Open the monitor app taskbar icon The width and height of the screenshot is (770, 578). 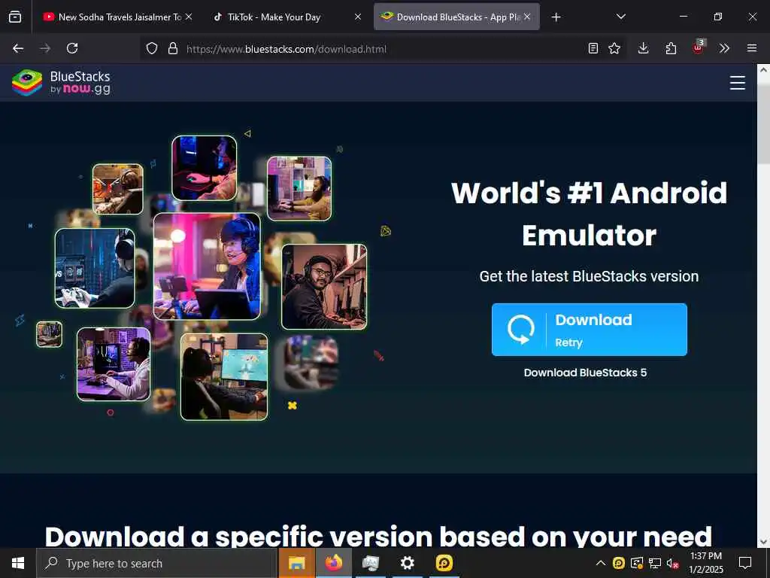point(370,563)
